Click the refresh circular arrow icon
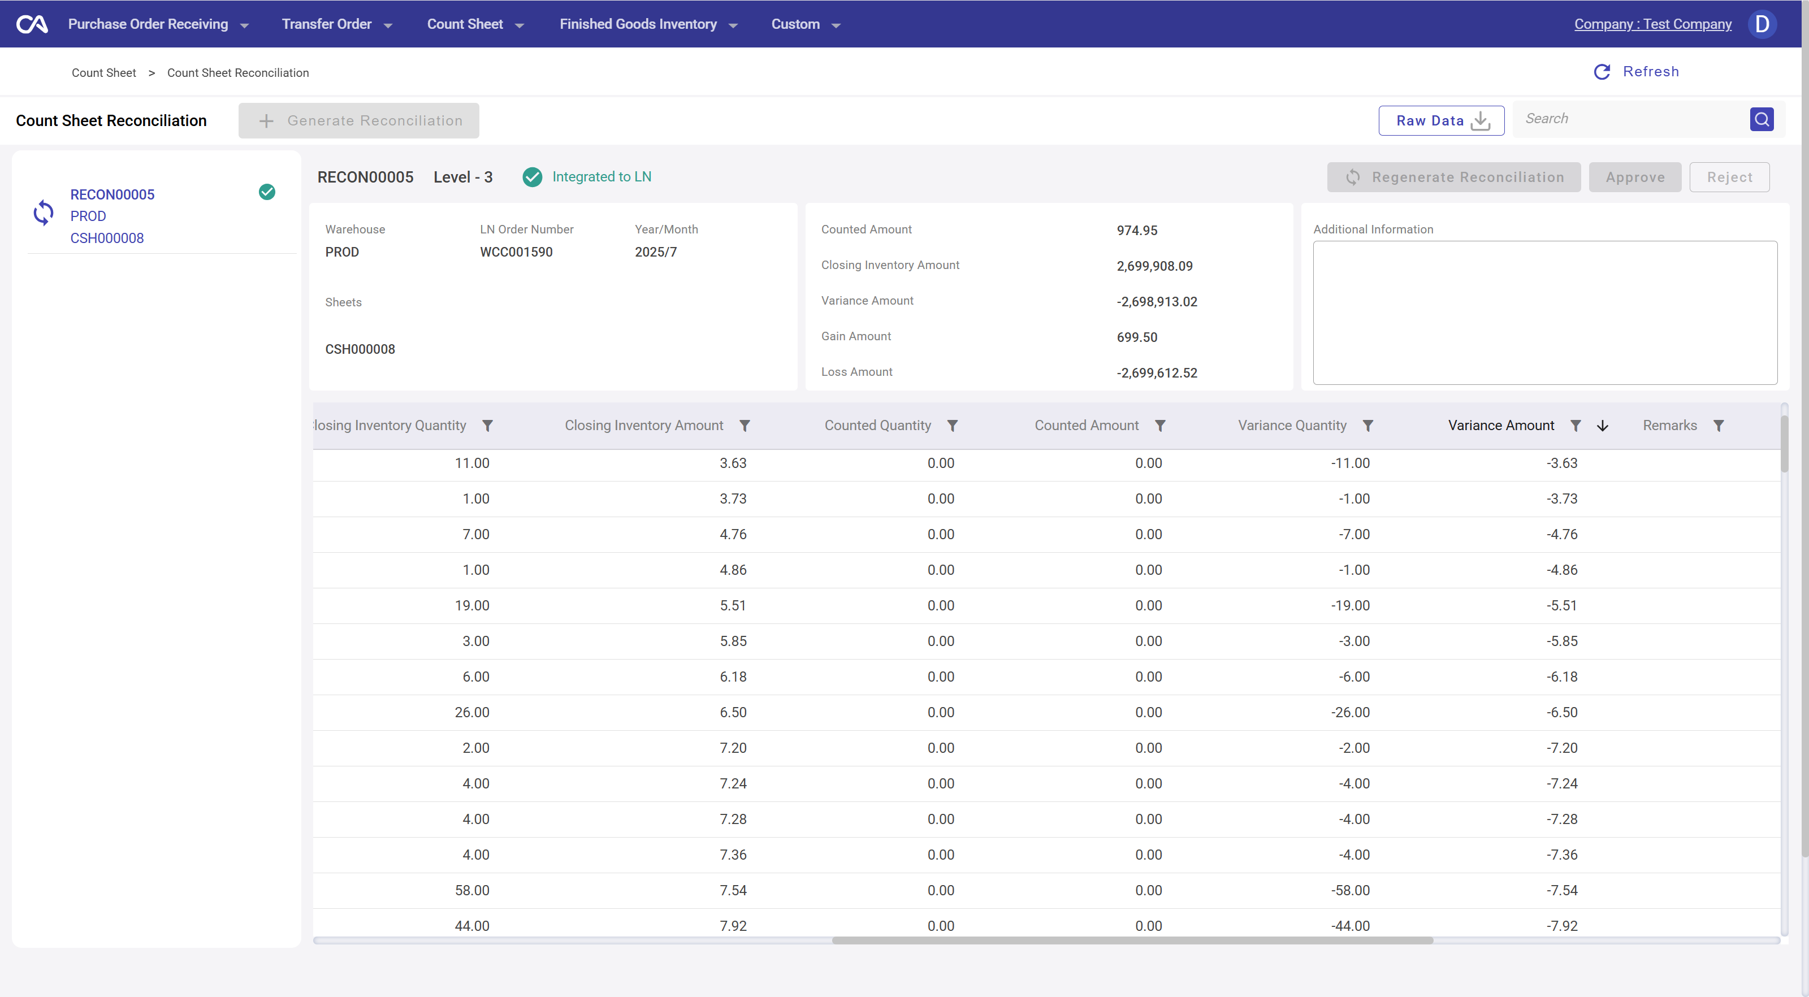1809x997 pixels. [x=1602, y=72]
